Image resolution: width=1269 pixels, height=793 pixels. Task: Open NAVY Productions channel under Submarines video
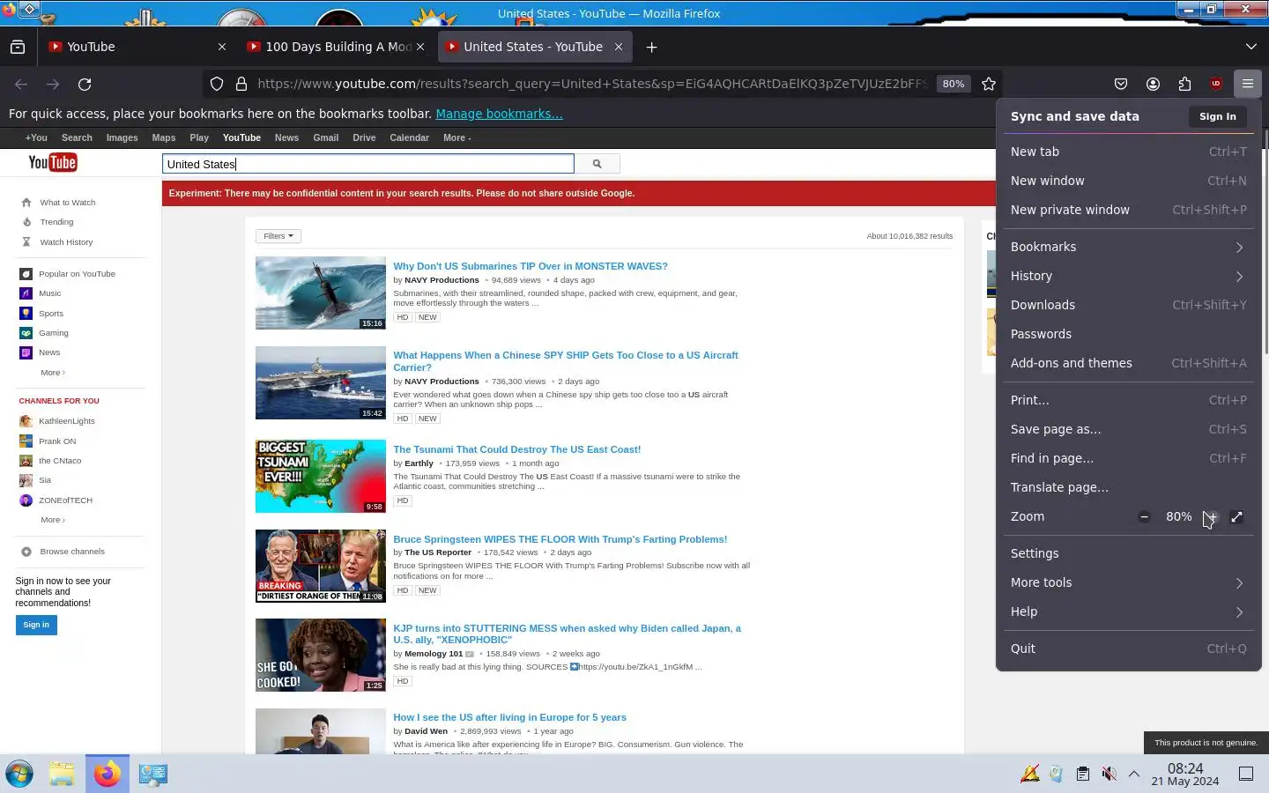442,280
